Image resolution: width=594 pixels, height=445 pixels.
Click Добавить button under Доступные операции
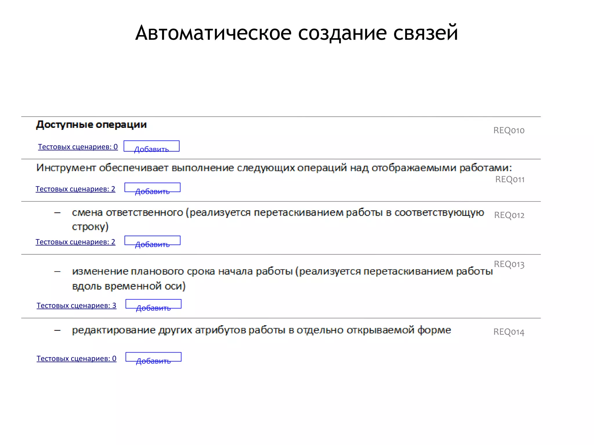tap(151, 146)
